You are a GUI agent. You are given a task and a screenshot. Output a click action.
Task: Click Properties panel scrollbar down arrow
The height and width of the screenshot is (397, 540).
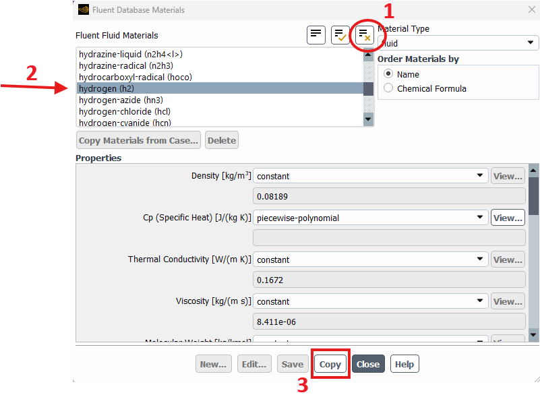(x=533, y=334)
